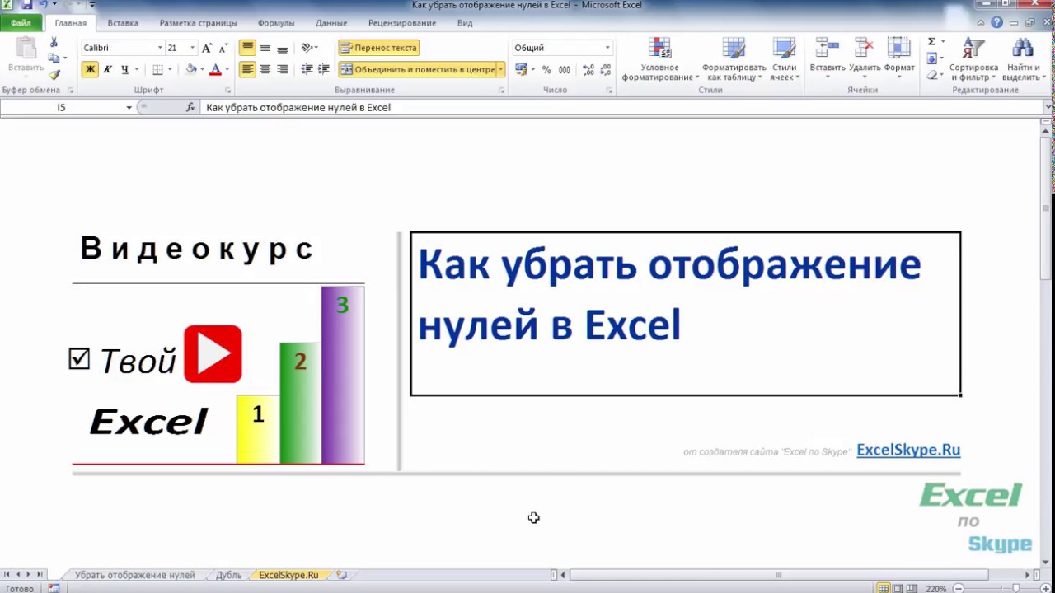
Task: Click the increase indent icon
Action: [x=323, y=70]
